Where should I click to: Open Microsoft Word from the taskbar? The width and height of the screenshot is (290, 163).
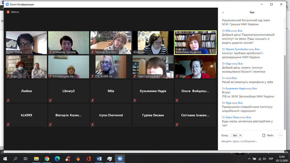click(x=99, y=159)
